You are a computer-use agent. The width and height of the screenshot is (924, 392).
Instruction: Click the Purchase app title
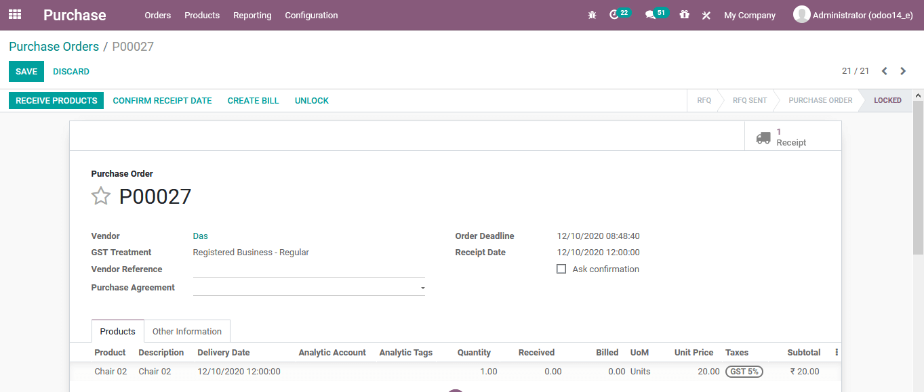(x=75, y=15)
